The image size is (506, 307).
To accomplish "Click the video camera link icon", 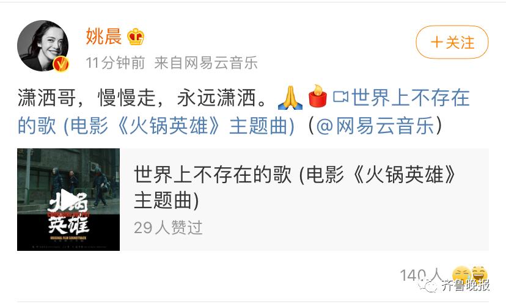I will point(341,96).
